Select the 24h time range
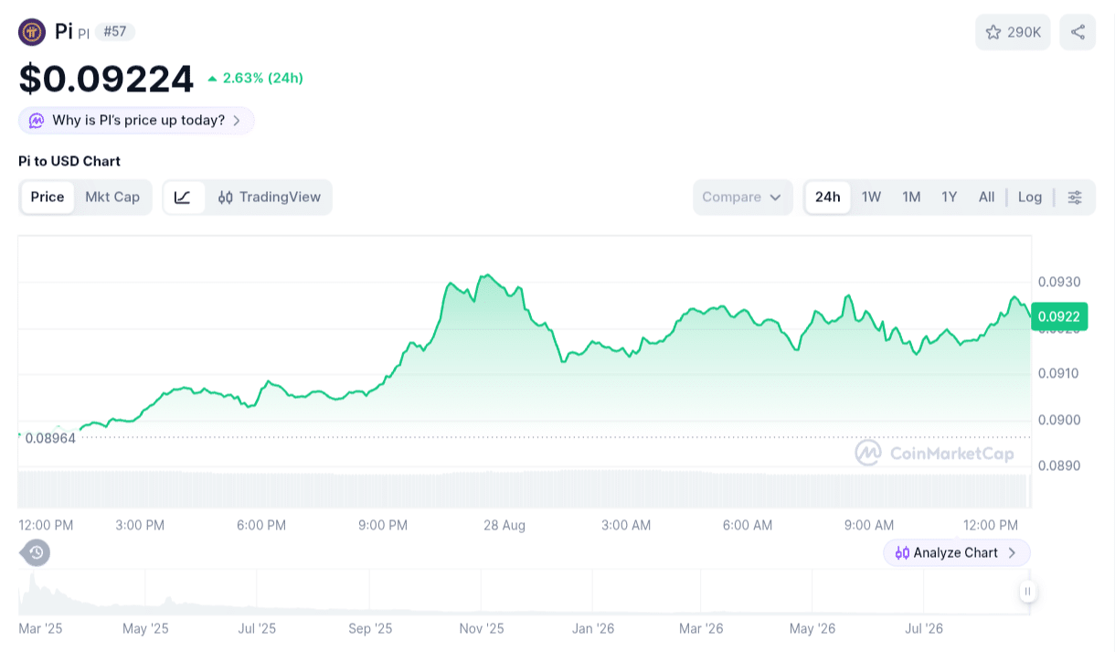 click(x=828, y=198)
